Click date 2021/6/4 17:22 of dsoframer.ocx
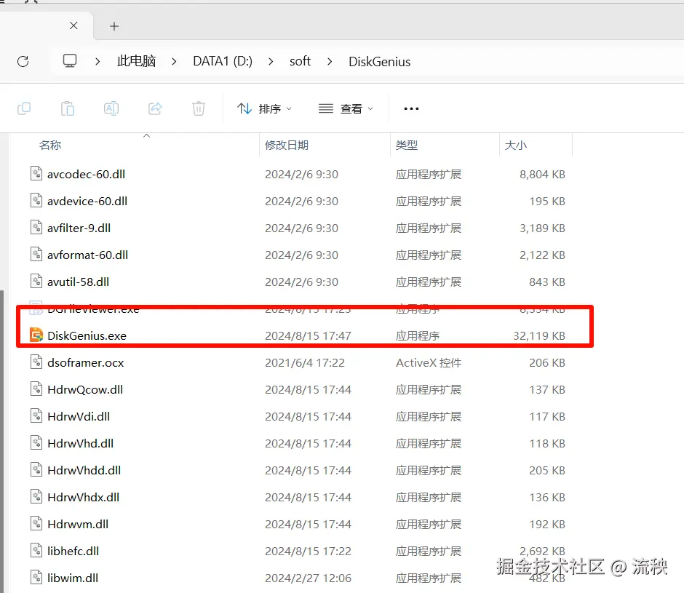 point(304,362)
